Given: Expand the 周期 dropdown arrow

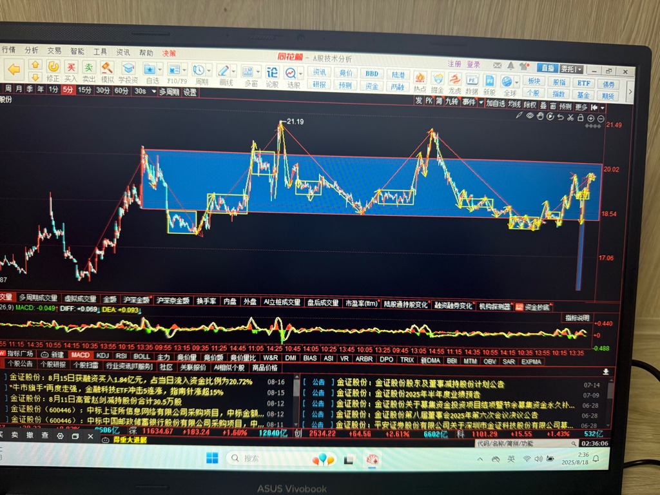Looking at the screenshot, I should pos(209,70).
